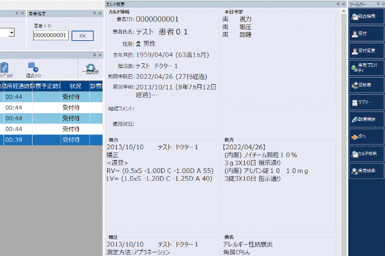The height and width of the screenshot is (256, 385).
Task: Click the 状況 column header
Action: pos(75,87)
